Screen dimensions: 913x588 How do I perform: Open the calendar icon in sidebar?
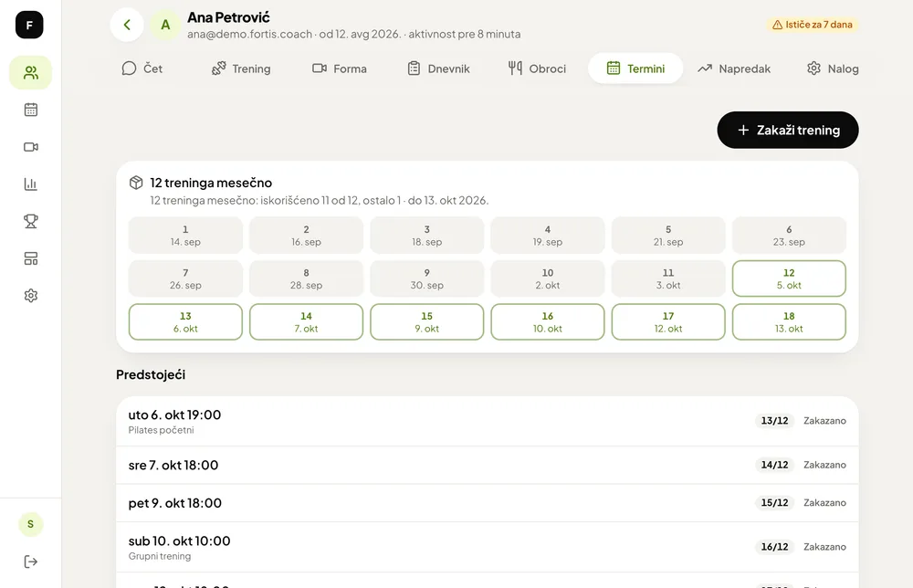coord(31,110)
